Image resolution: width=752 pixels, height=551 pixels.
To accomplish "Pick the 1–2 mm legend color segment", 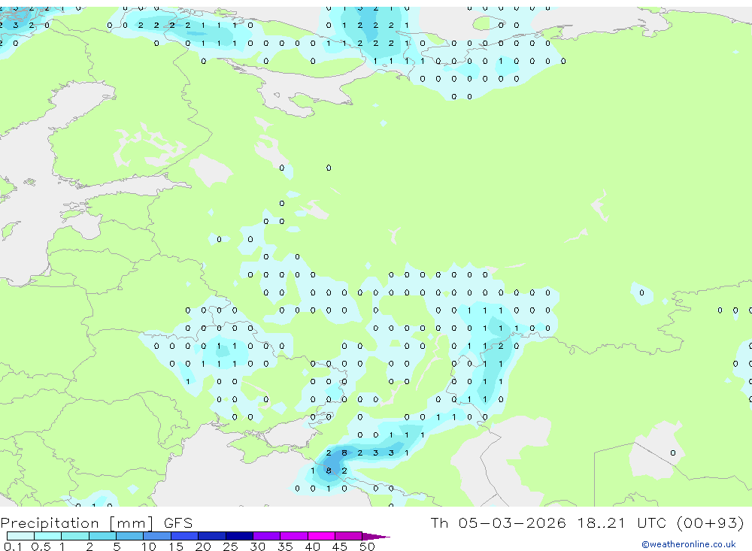I will pyautogui.click(x=75, y=536).
